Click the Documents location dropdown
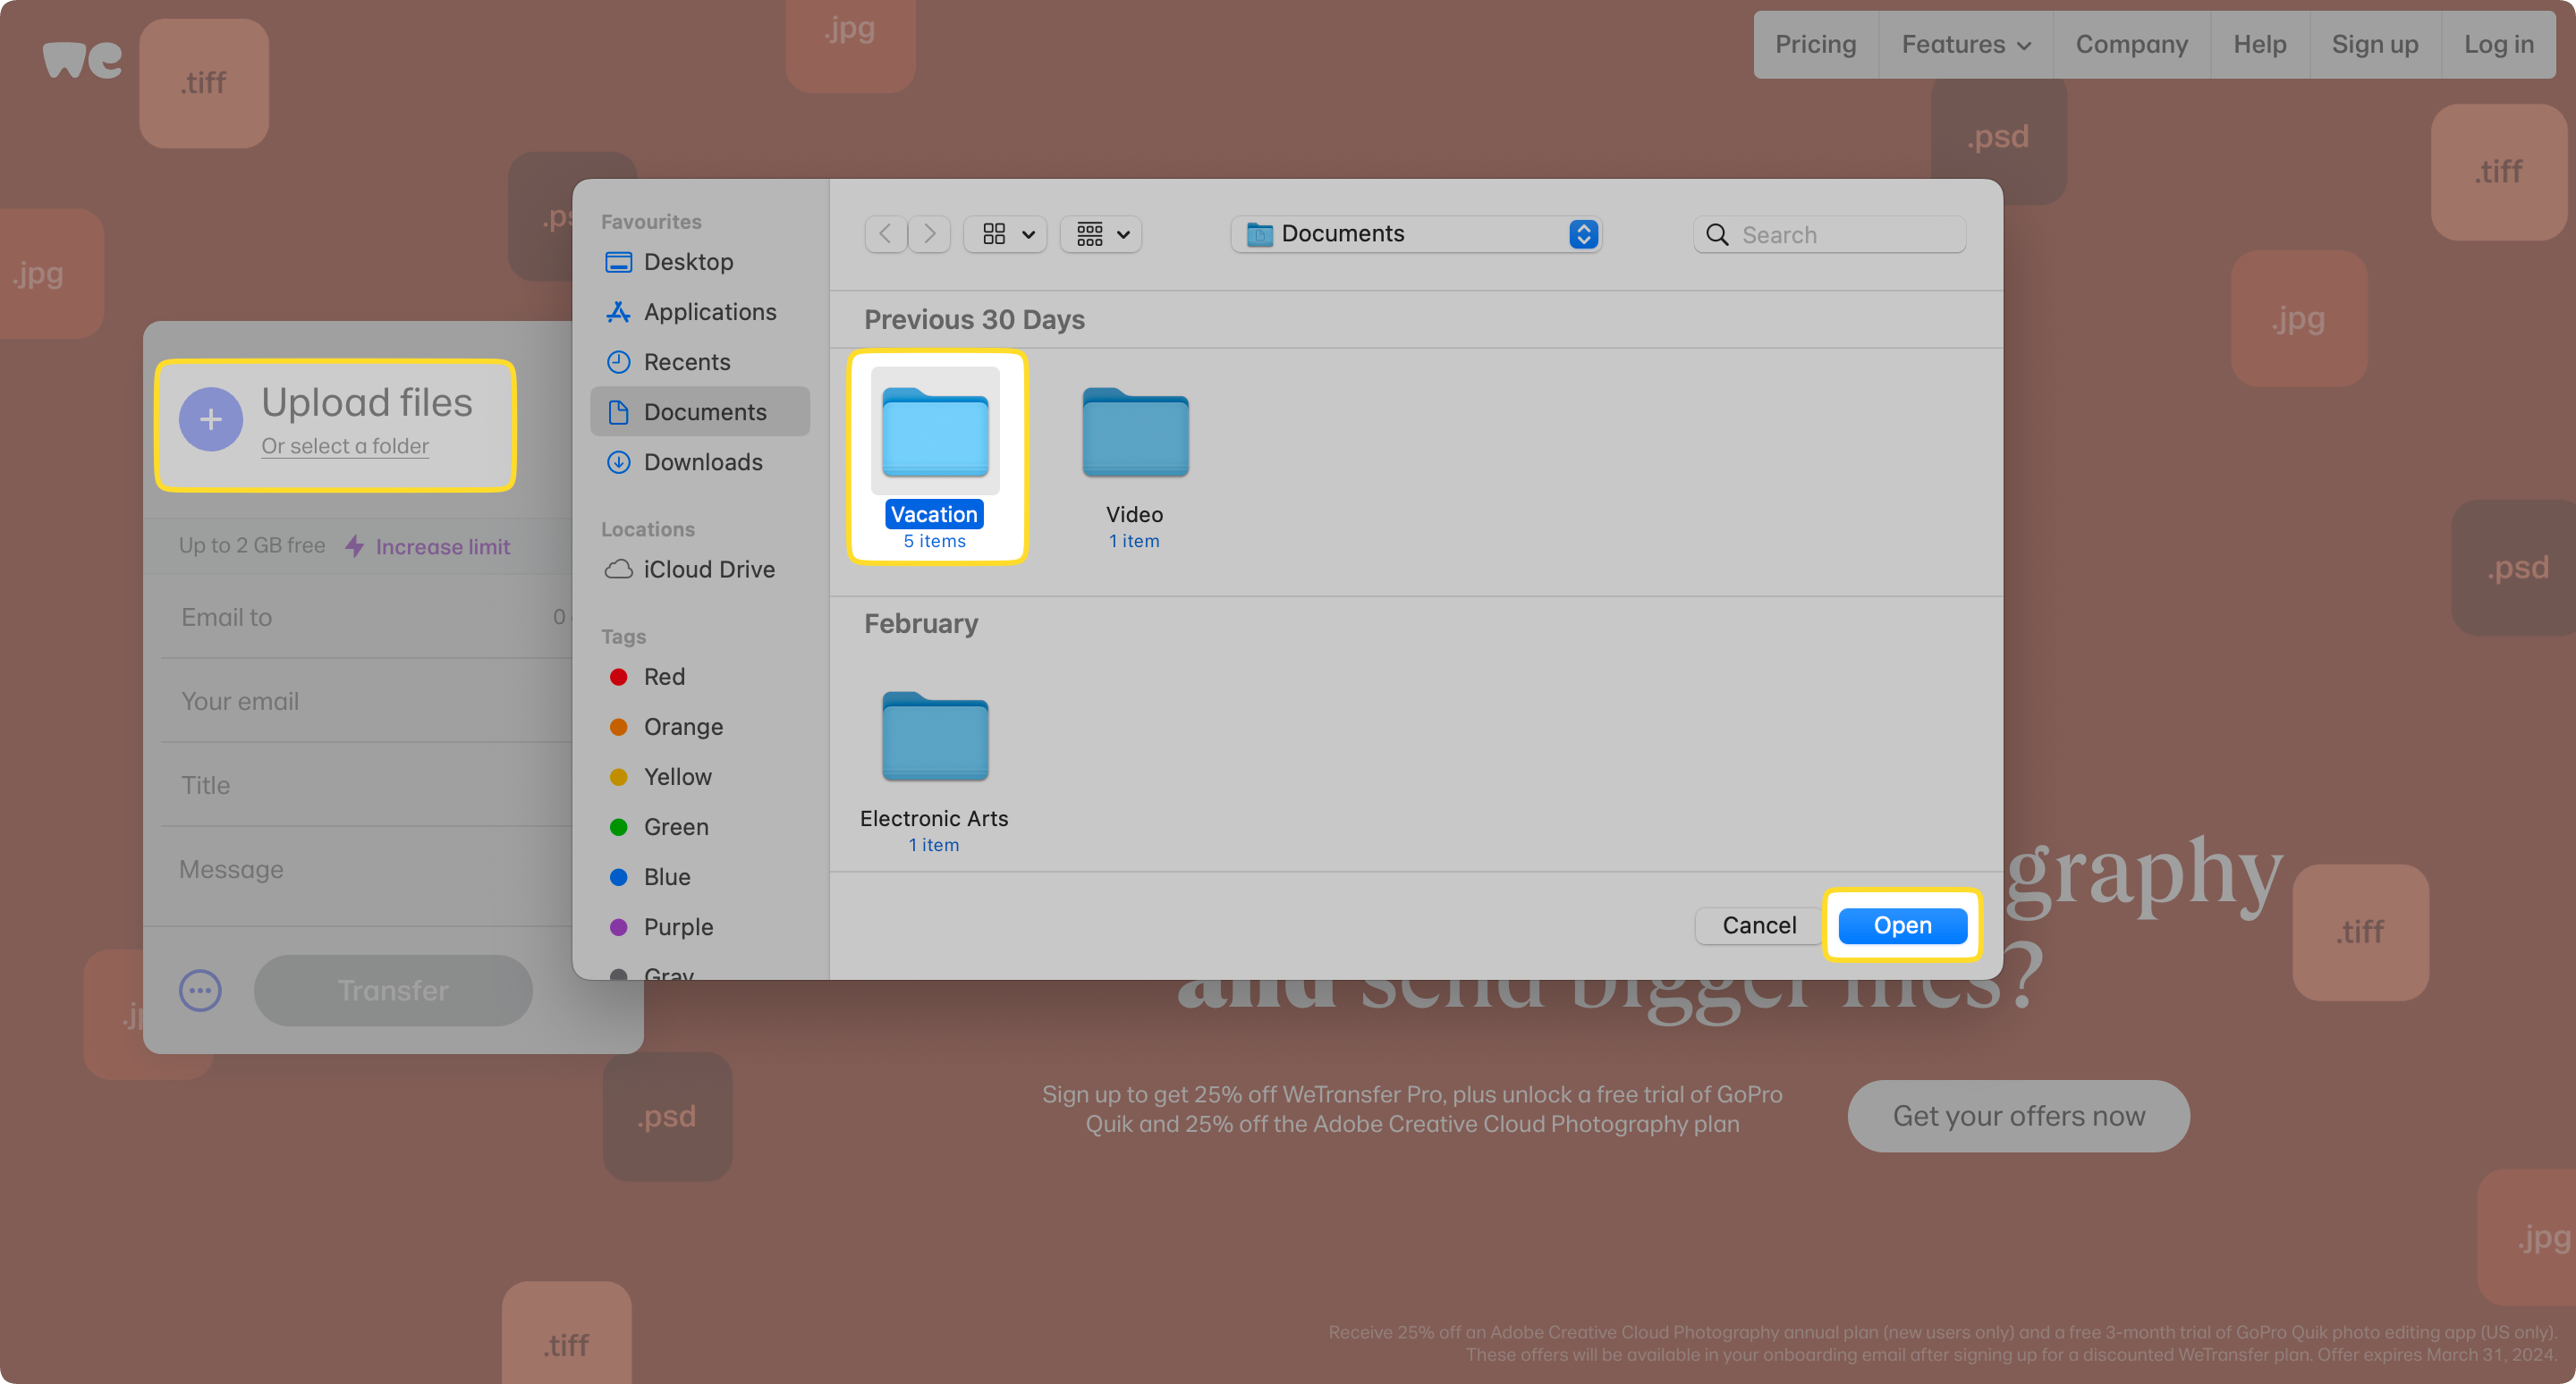 pyautogui.click(x=1417, y=233)
